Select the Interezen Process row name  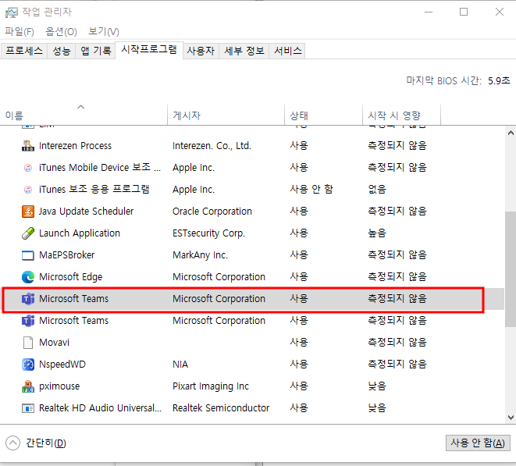[x=76, y=145]
